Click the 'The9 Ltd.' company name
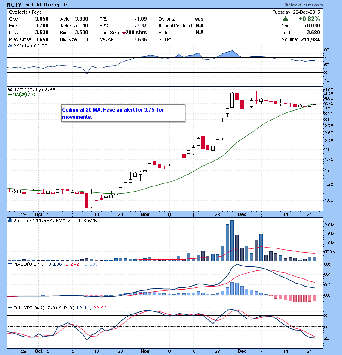The width and height of the screenshot is (342, 355). [32, 5]
